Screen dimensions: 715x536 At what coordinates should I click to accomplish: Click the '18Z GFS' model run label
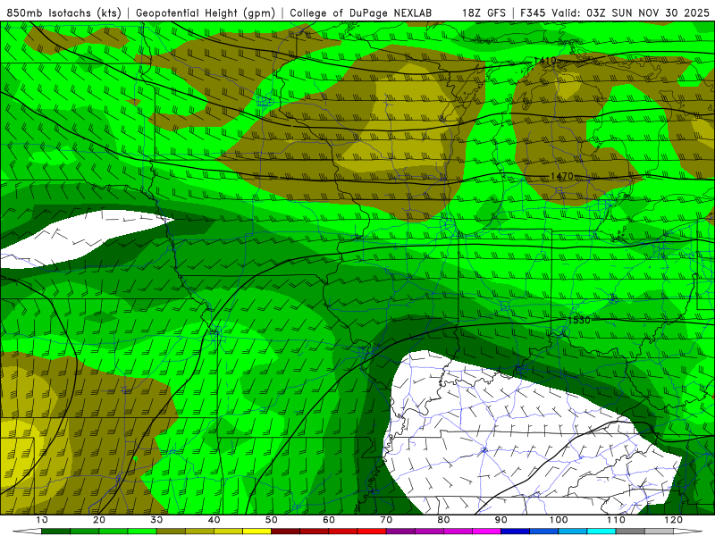coord(484,13)
